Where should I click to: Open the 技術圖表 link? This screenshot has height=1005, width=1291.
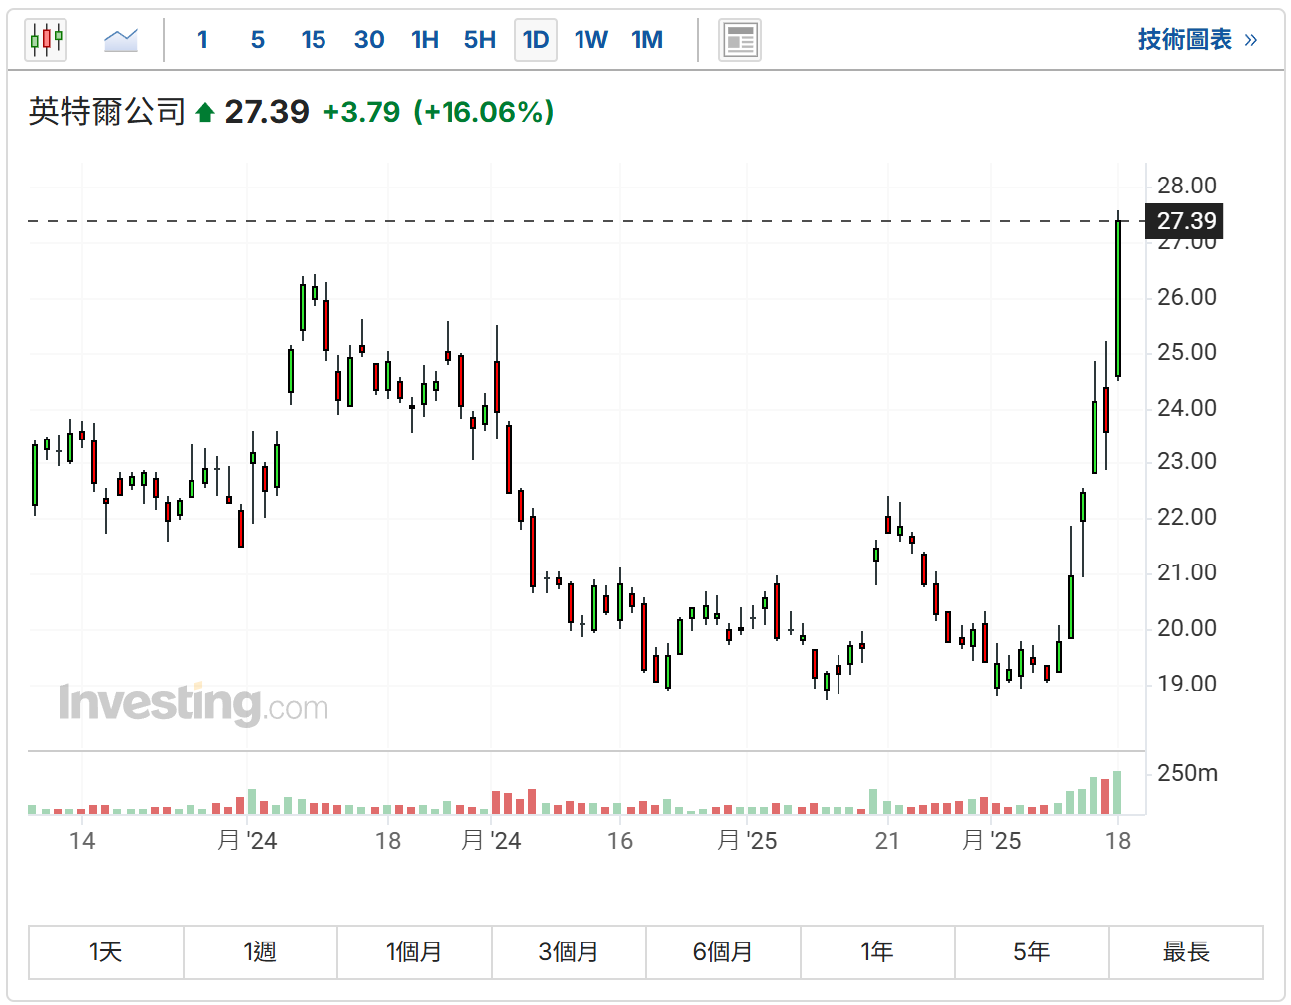[1198, 40]
